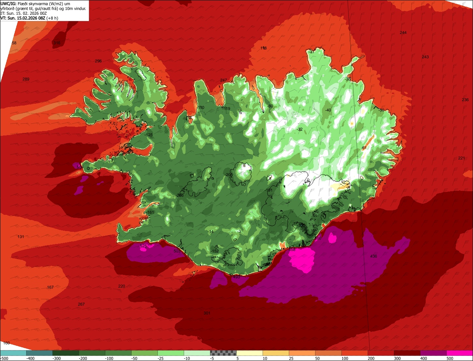Click the map value 220
This screenshot has width=473, height=361.
pyautogui.click(x=122, y=286)
